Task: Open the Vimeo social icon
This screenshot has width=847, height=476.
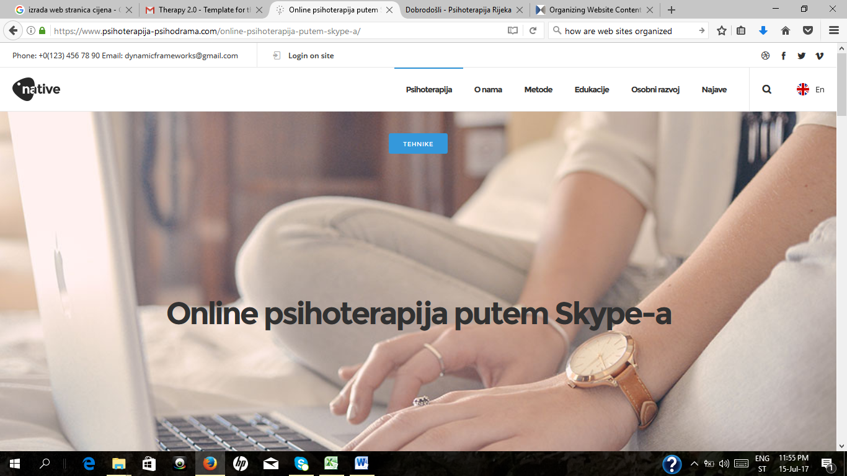Action: pyautogui.click(x=819, y=56)
